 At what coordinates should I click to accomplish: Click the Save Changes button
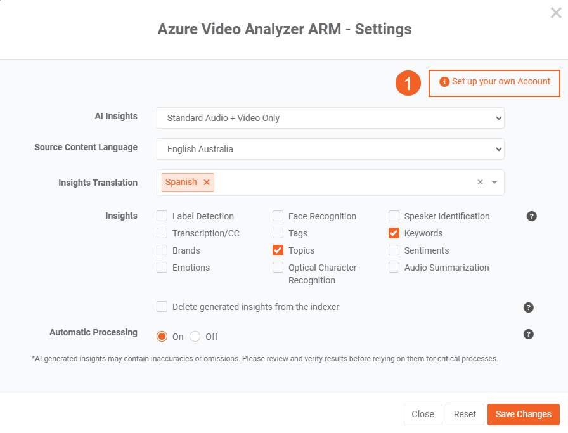[x=523, y=414]
